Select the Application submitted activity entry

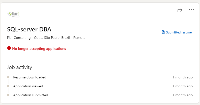click(30, 95)
